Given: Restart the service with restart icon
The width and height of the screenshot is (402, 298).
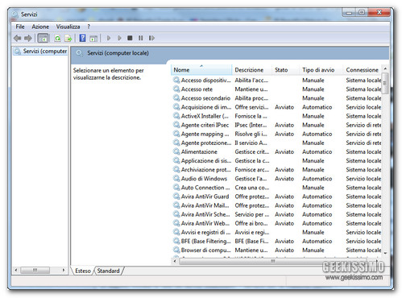Looking at the screenshot, I should click(x=151, y=38).
